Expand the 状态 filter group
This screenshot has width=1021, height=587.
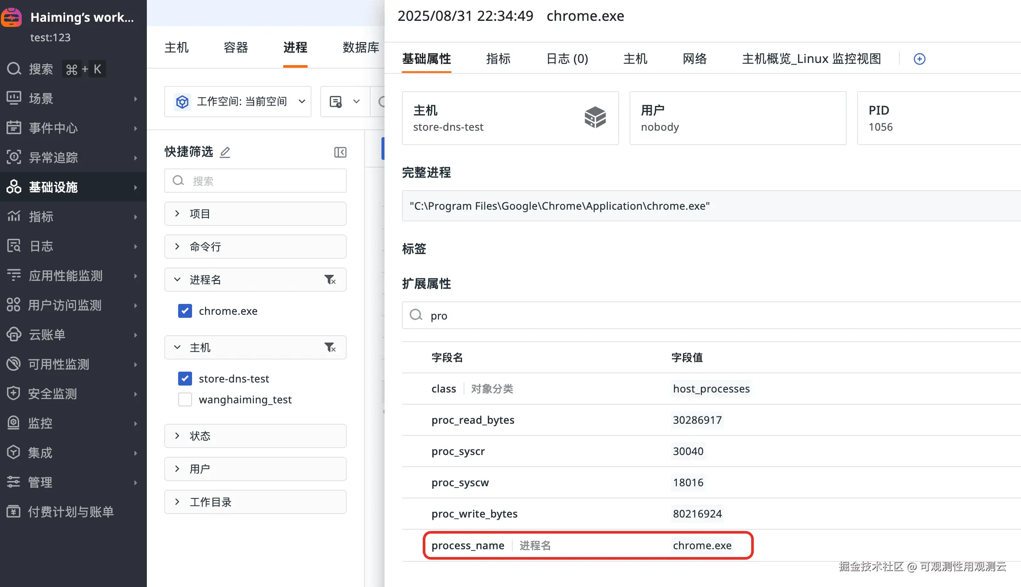pyautogui.click(x=255, y=436)
